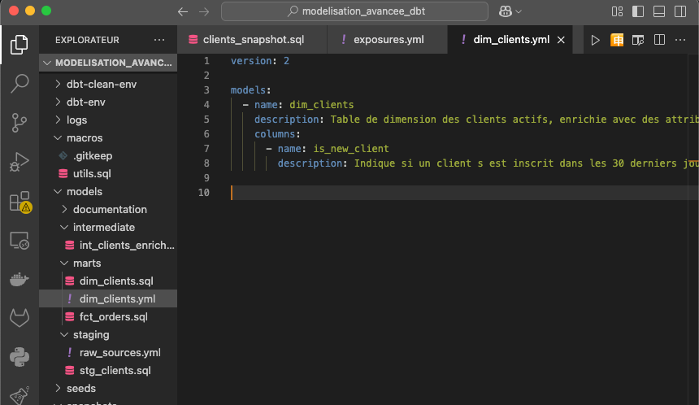699x405 pixels.
Task: Click line number 5 in the gutter
Action: (x=206, y=120)
